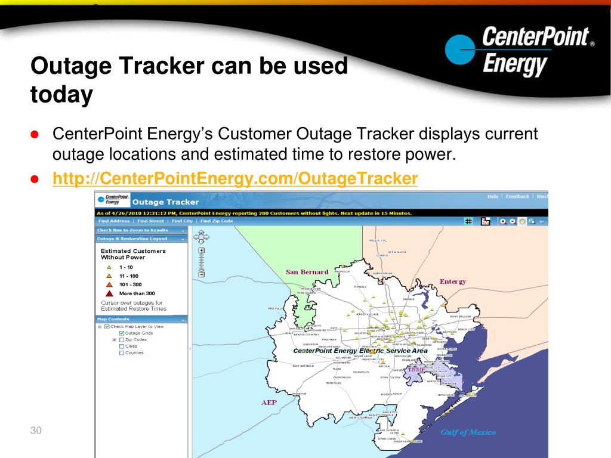Click the full extent globe icon
611x458 pixels.
[x=532, y=221]
